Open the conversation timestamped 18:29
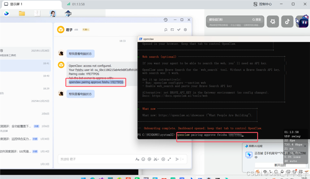Viewport: 310px width, 179px height. pyautogui.click(x=25, y=91)
